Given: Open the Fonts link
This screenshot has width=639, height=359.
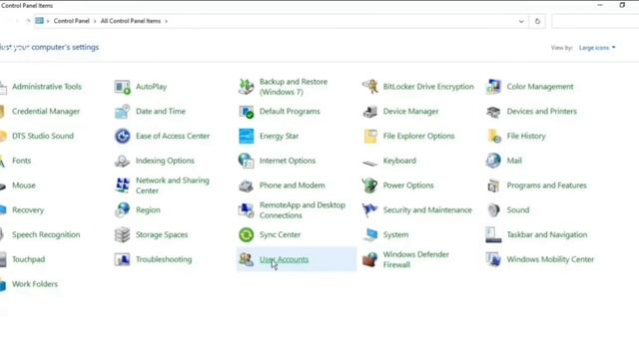Looking at the screenshot, I should [21, 161].
